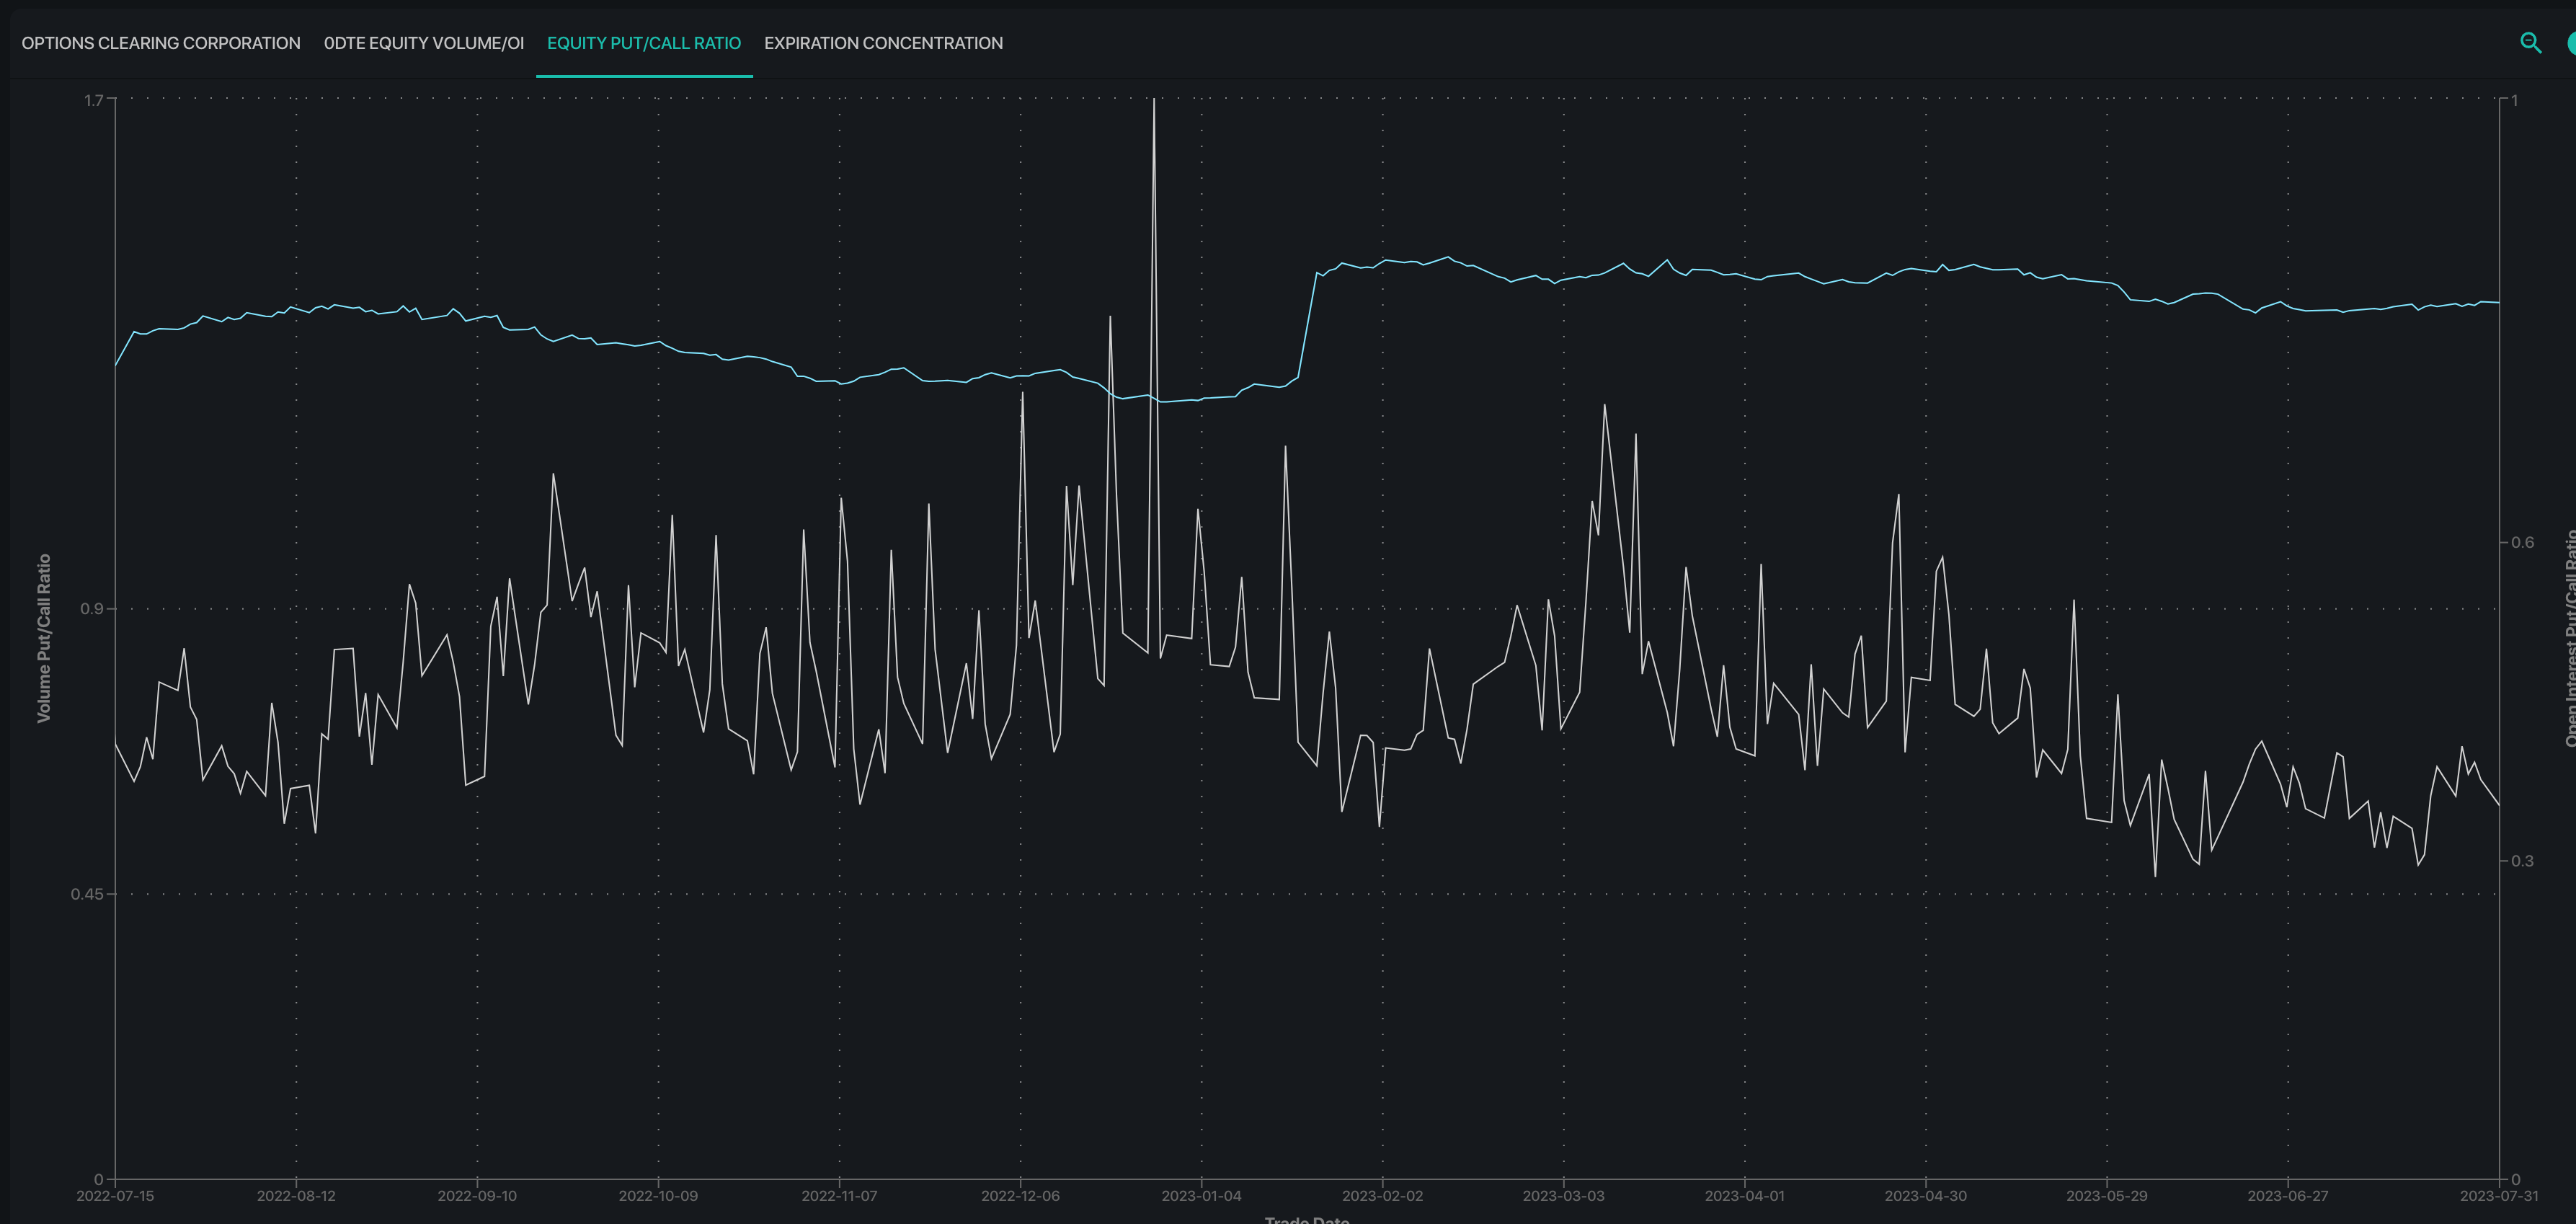
Task: Click the 2023-04-30 x-axis date label
Action: [x=1925, y=1196]
